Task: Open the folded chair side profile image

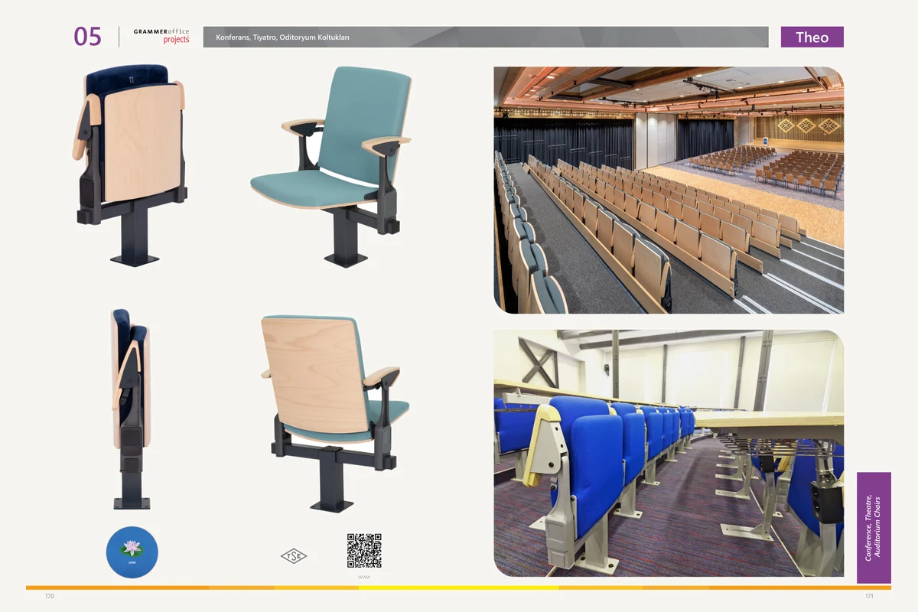Action: pyautogui.click(x=131, y=409)
